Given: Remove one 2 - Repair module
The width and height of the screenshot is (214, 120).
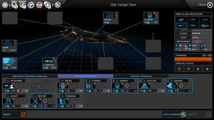Looking at the screenshot, I should click(45, 101).
